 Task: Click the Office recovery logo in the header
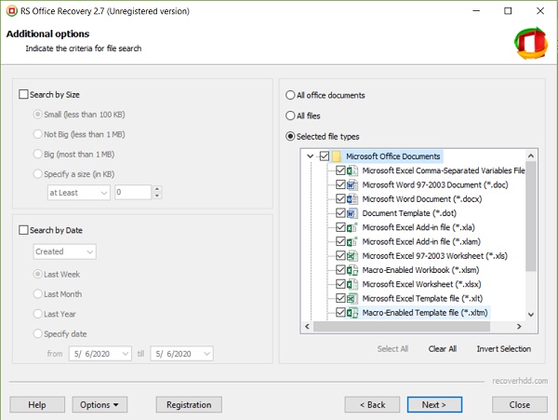coord(531,43)
